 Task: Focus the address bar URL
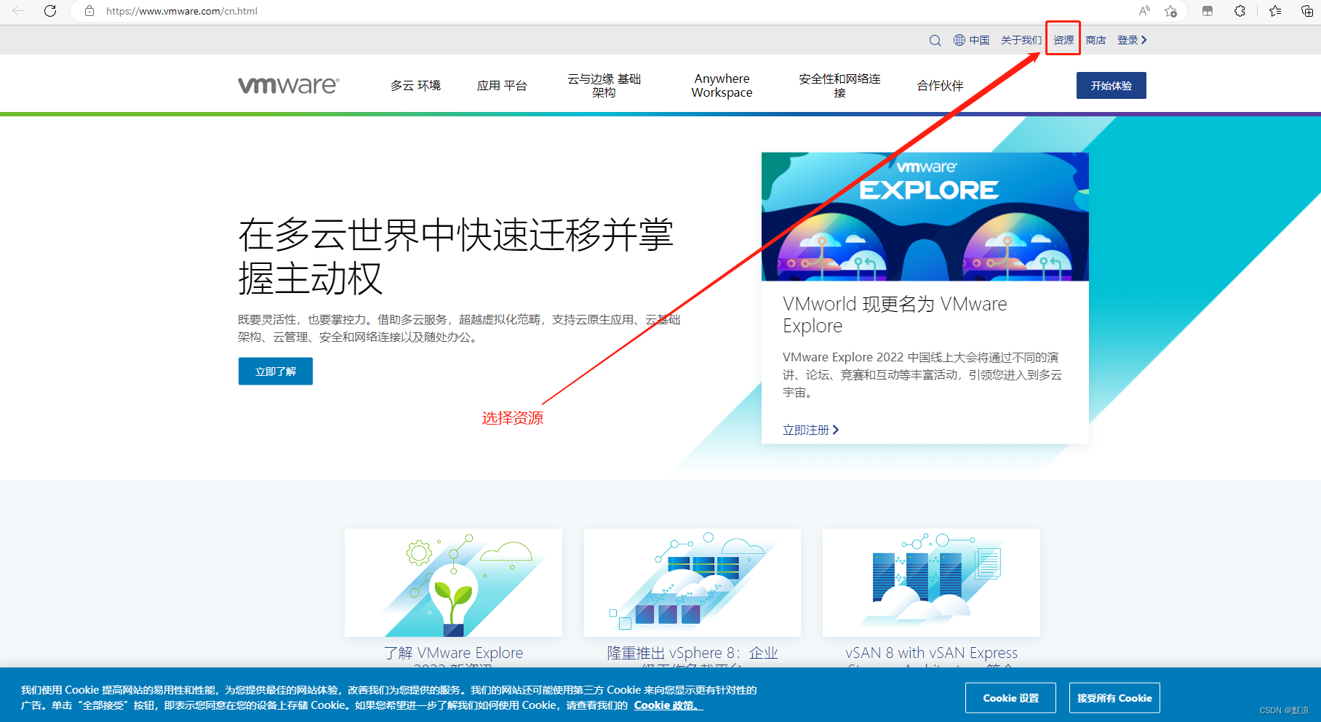pos(182,11)
